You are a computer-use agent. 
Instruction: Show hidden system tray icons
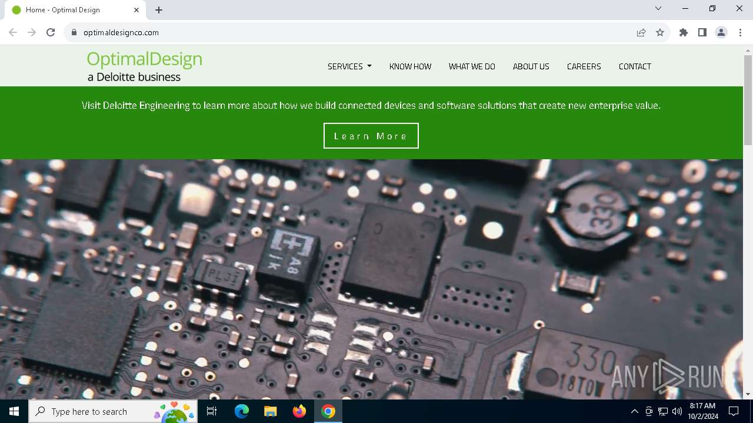(x=634, y=411)
